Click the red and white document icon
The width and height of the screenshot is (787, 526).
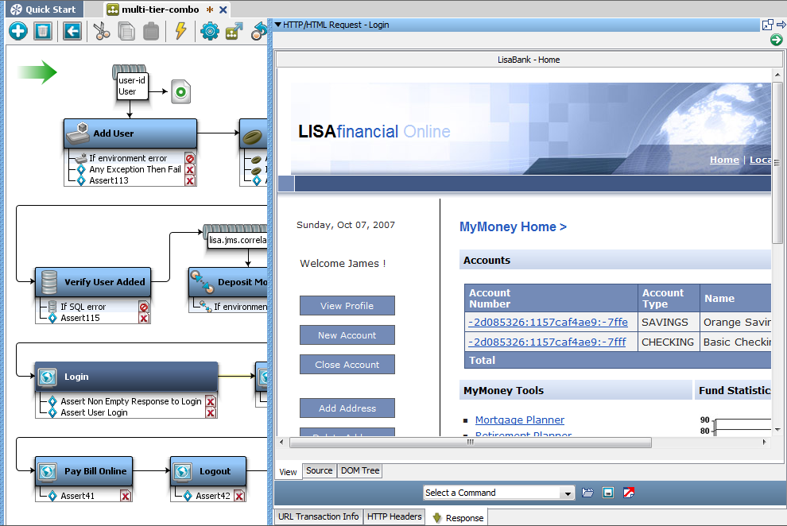pyautogui.click(x=628, y=493)
